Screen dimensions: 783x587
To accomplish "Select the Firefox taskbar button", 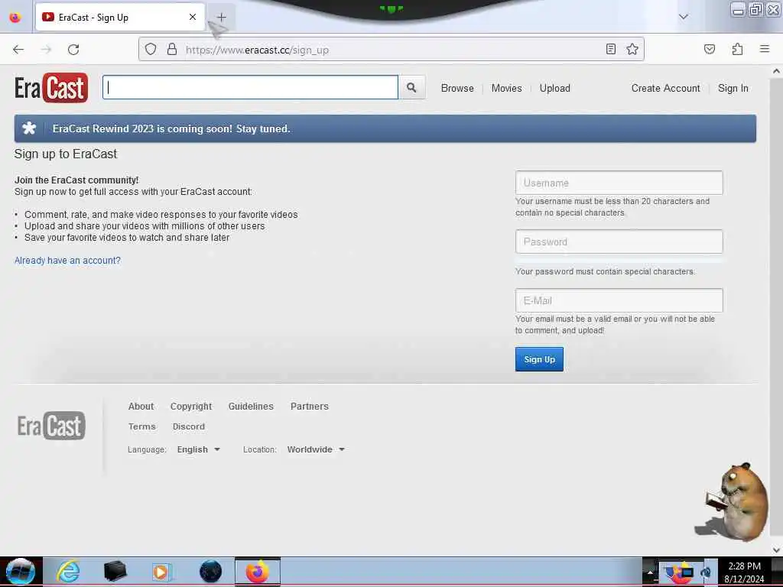I will pyautogui.click(x=258, y=571).
